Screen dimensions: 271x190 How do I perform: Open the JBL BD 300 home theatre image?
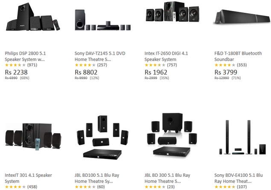click(x=172, y=135)
